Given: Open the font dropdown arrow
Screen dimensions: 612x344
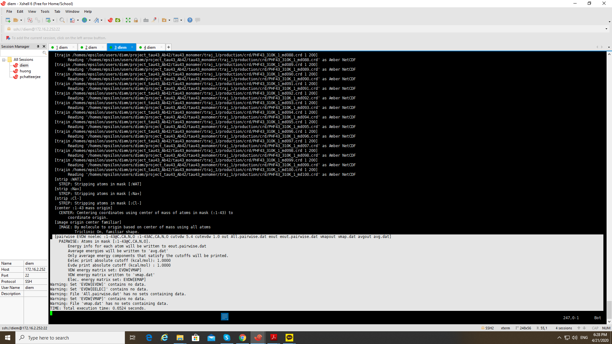Looking at the screenshot, I should tap(102, 20).
